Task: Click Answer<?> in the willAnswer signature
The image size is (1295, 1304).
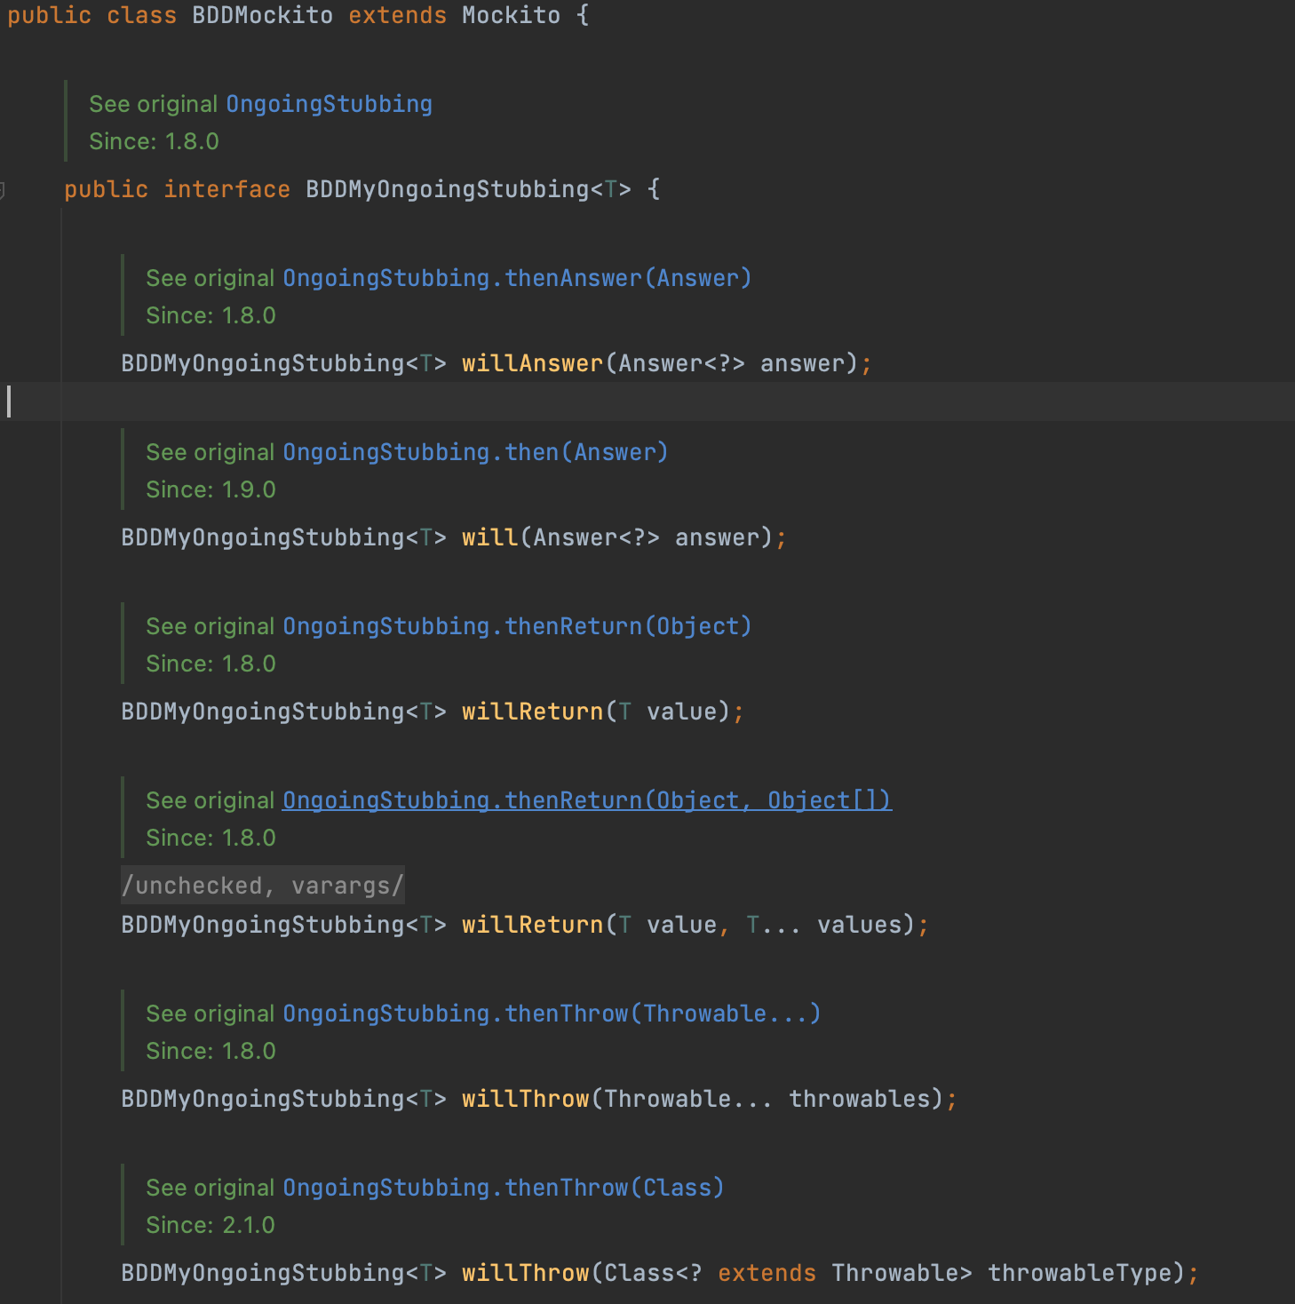Action: (x=682, y=363)
